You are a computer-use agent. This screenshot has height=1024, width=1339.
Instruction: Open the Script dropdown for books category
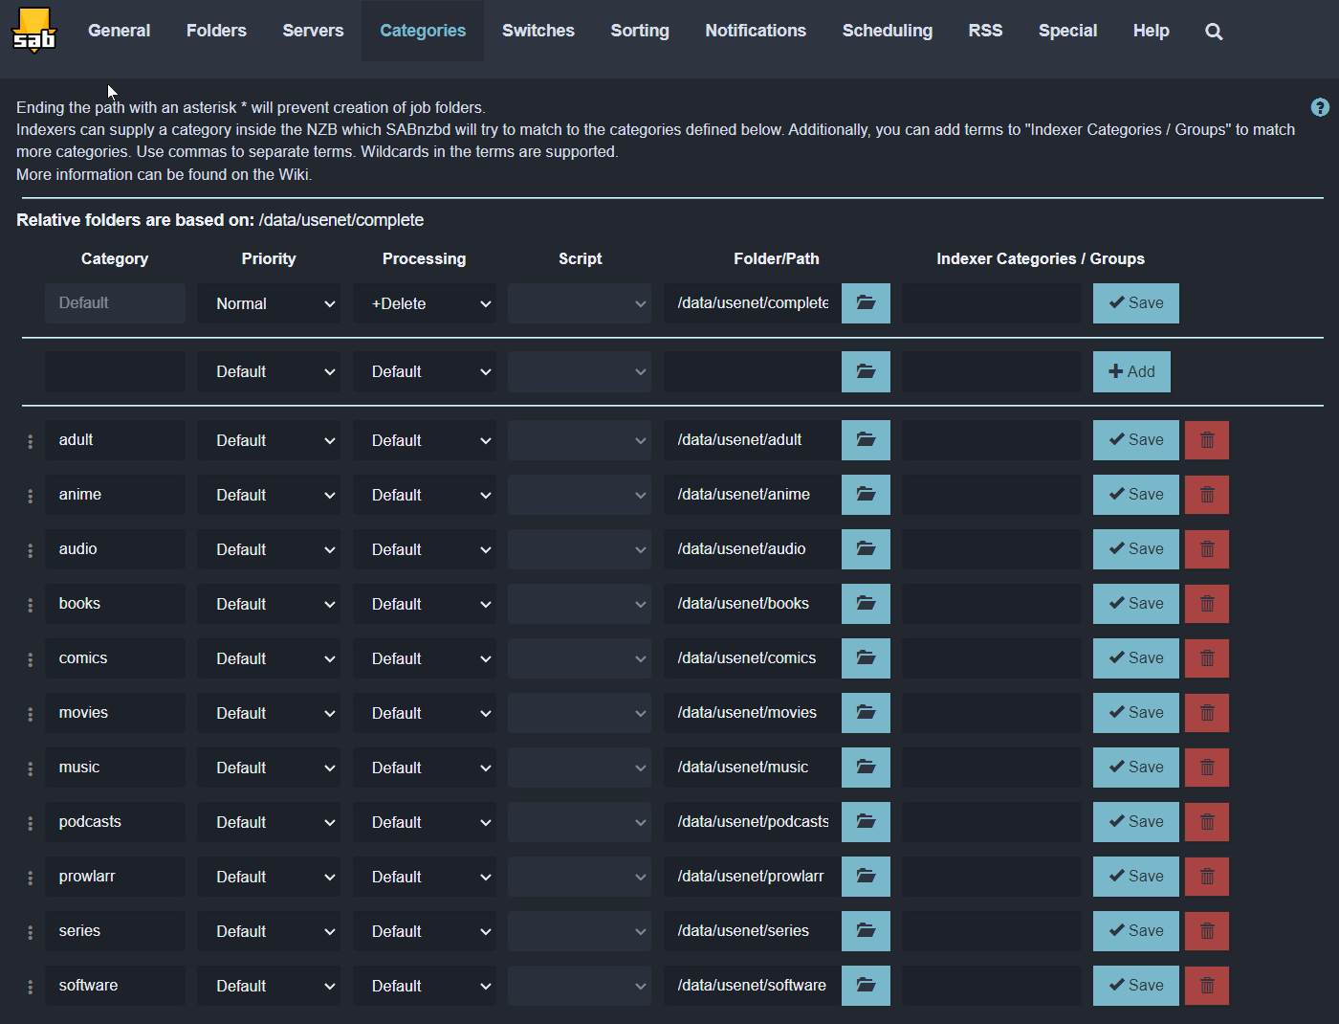(580, 604)
